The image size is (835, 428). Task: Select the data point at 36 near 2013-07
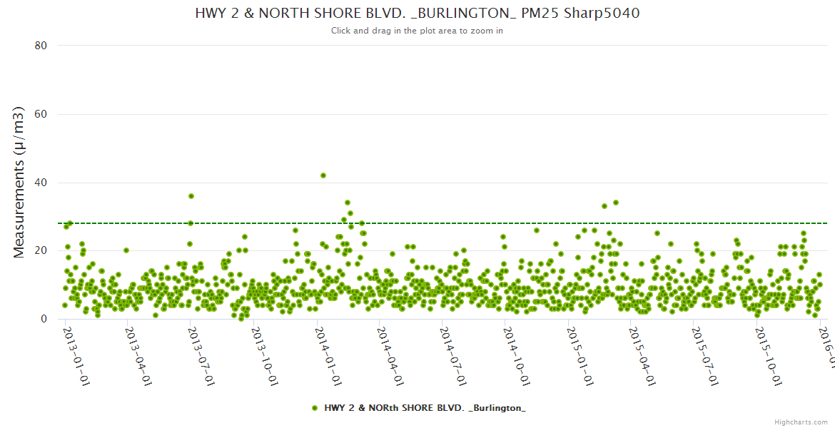pos(191,196)
